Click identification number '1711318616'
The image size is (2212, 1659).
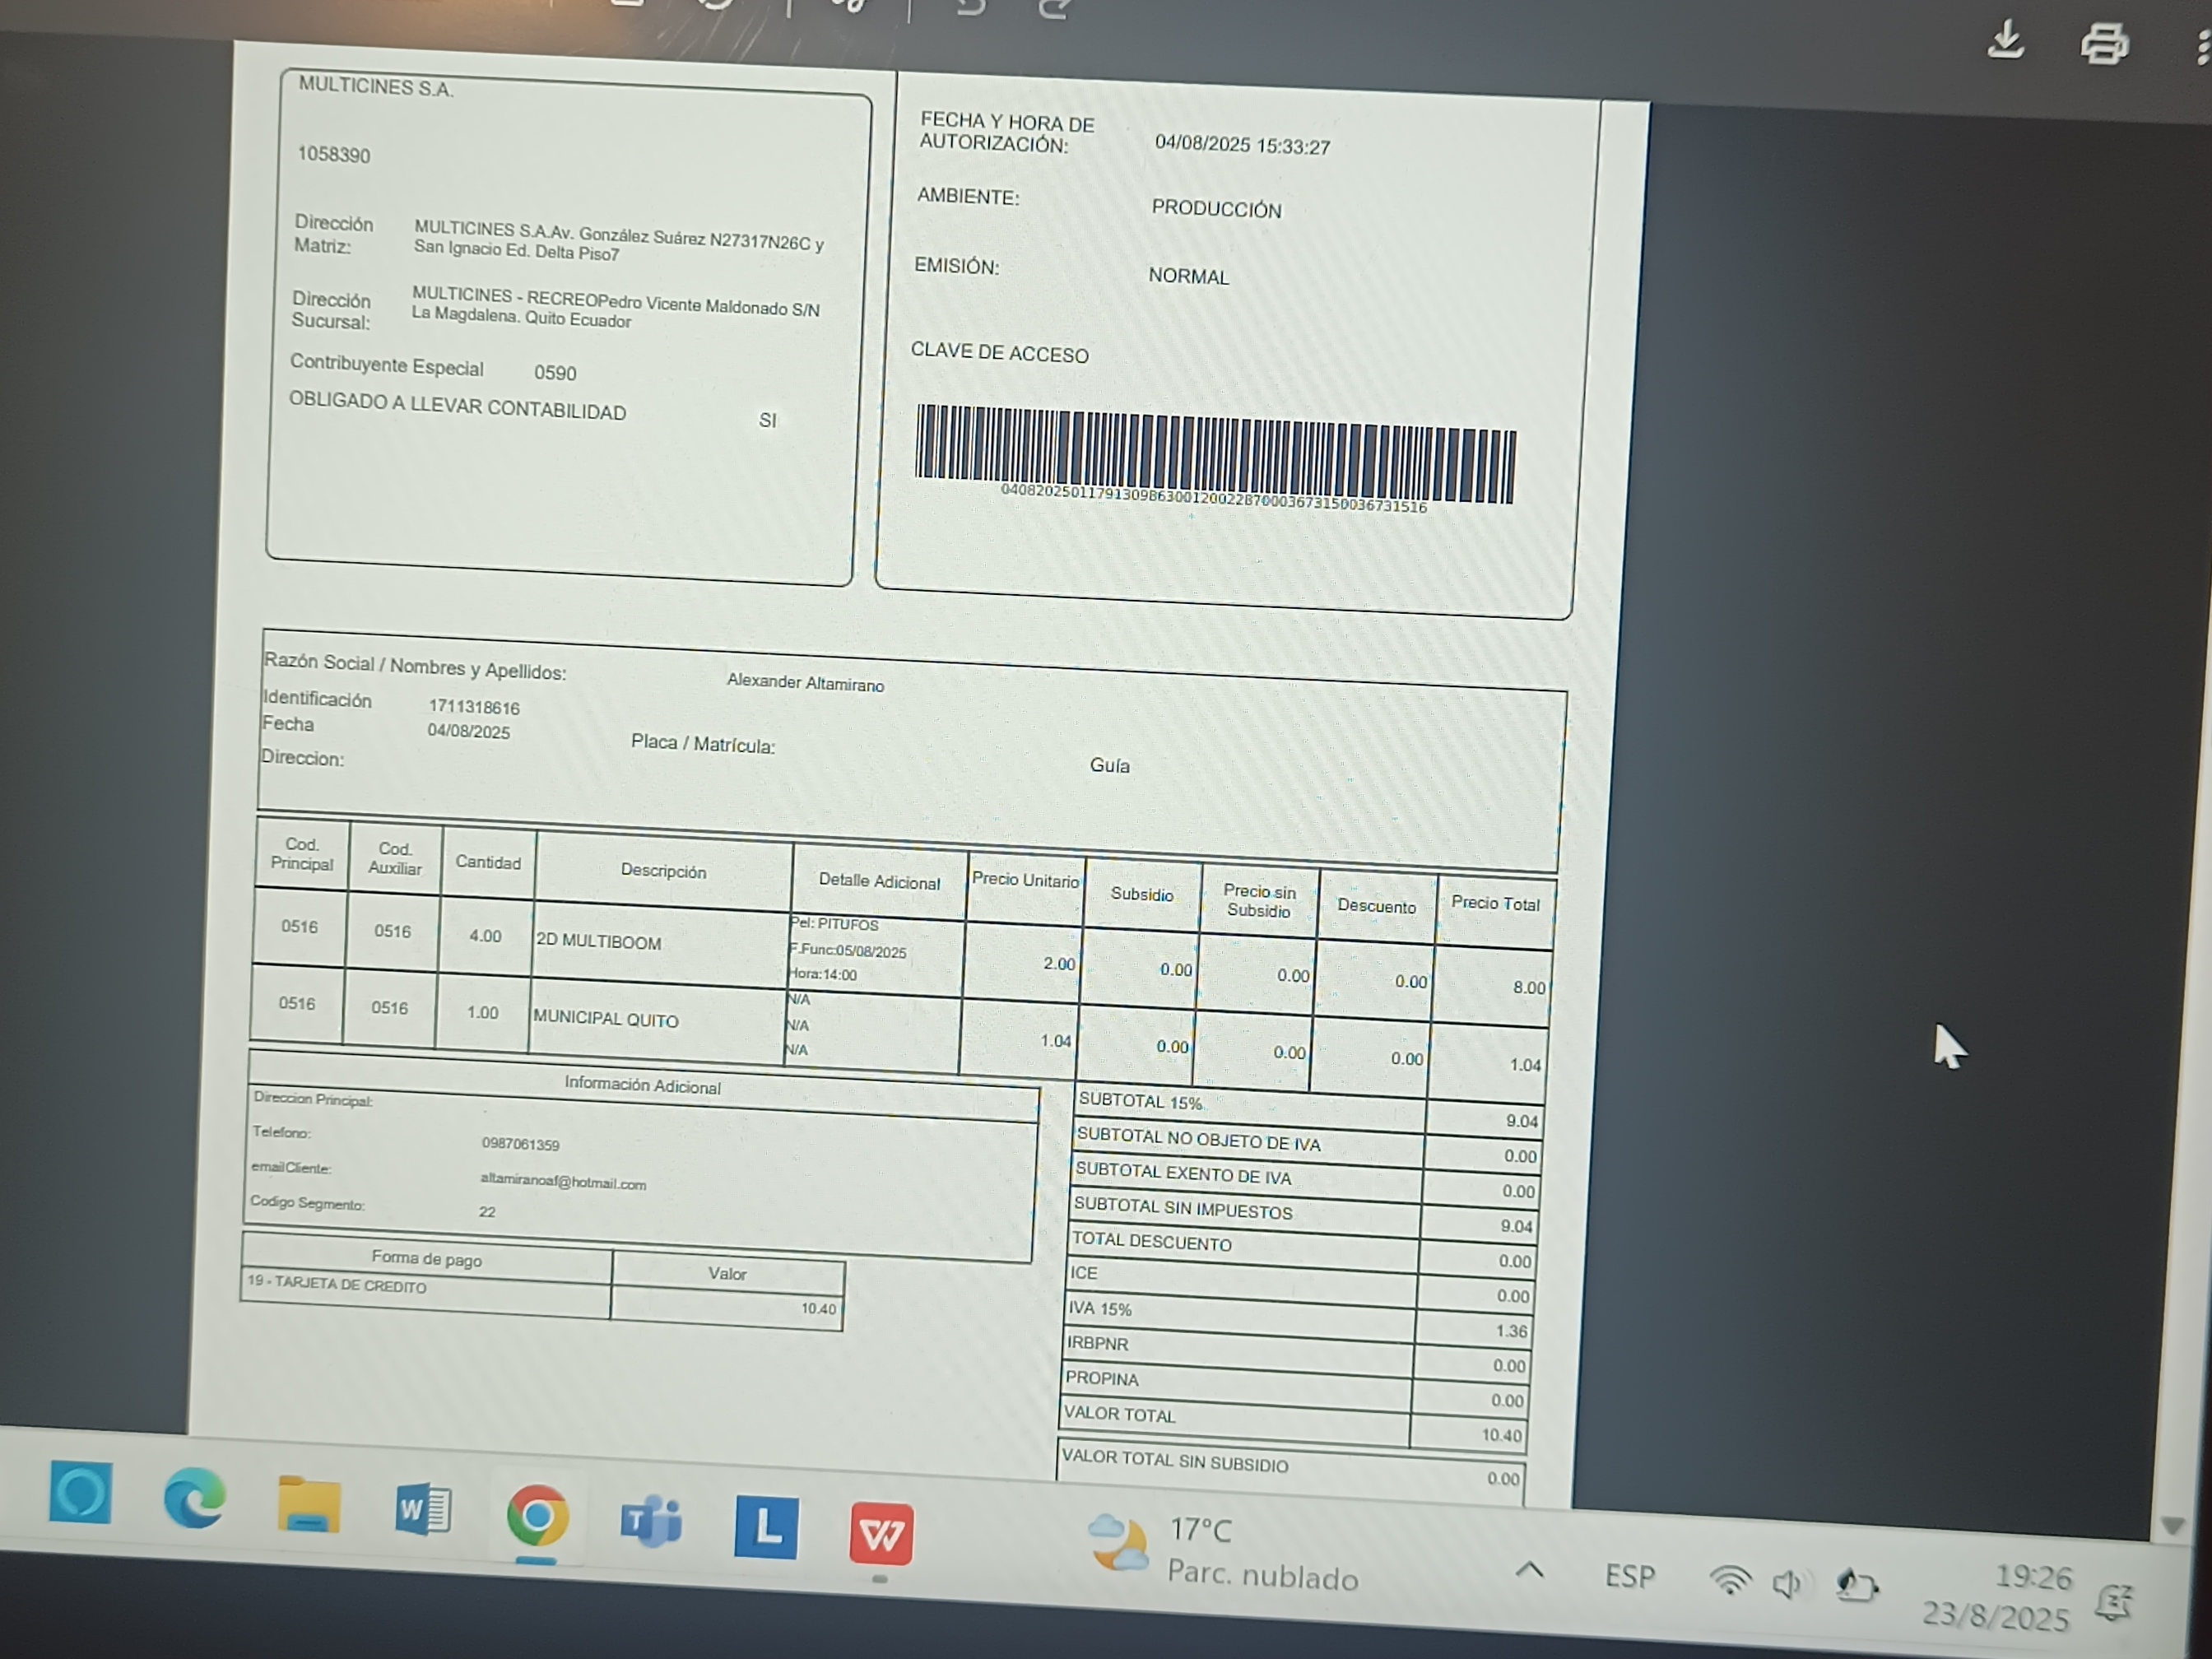coord(474,707)
